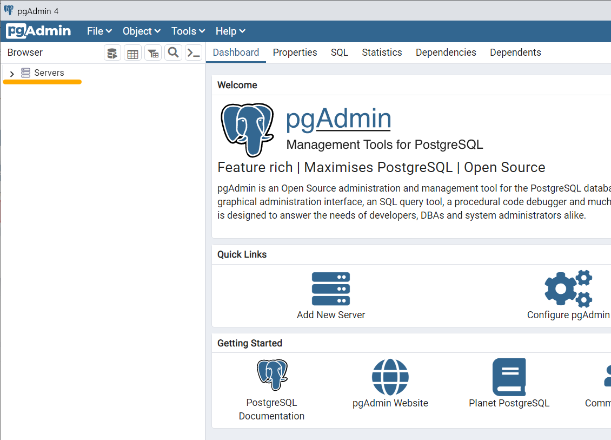
Task: Open the PSQL Tool terminal icon
Action: tap(194, 52)
